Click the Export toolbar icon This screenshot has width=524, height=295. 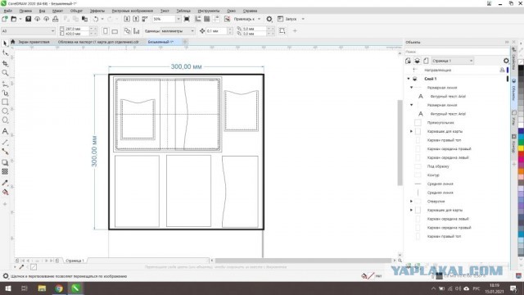coord(136,19)
